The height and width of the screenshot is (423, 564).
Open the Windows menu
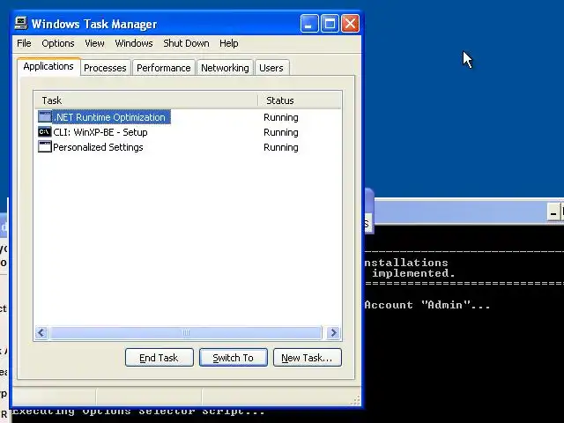134,43
